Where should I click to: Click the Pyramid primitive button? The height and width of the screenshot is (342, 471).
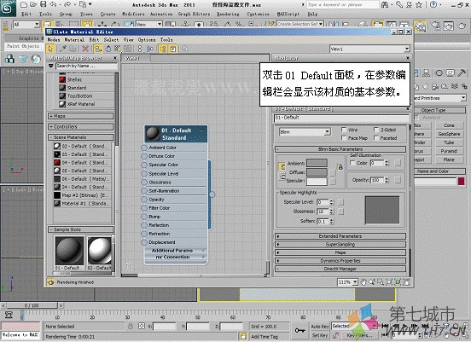pyautogui.click(x=449, y=151)
